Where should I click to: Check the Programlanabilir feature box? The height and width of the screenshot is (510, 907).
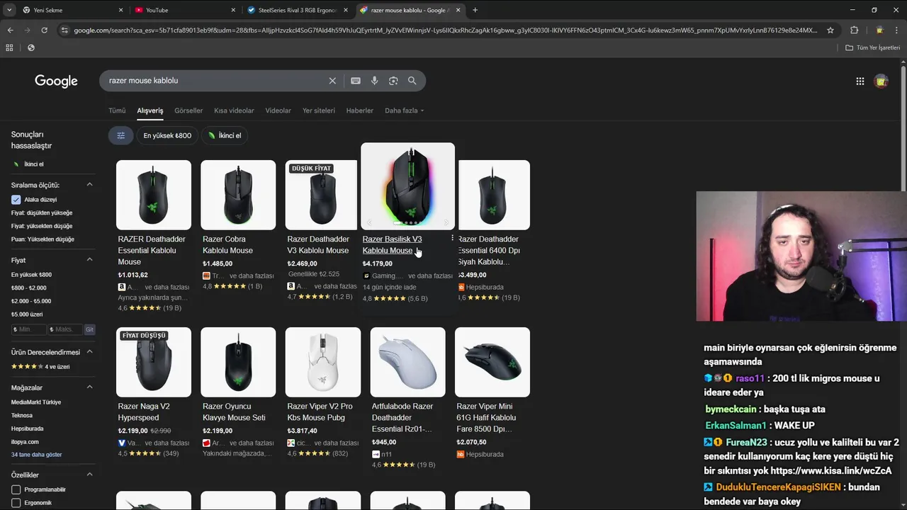coord(16,489)
